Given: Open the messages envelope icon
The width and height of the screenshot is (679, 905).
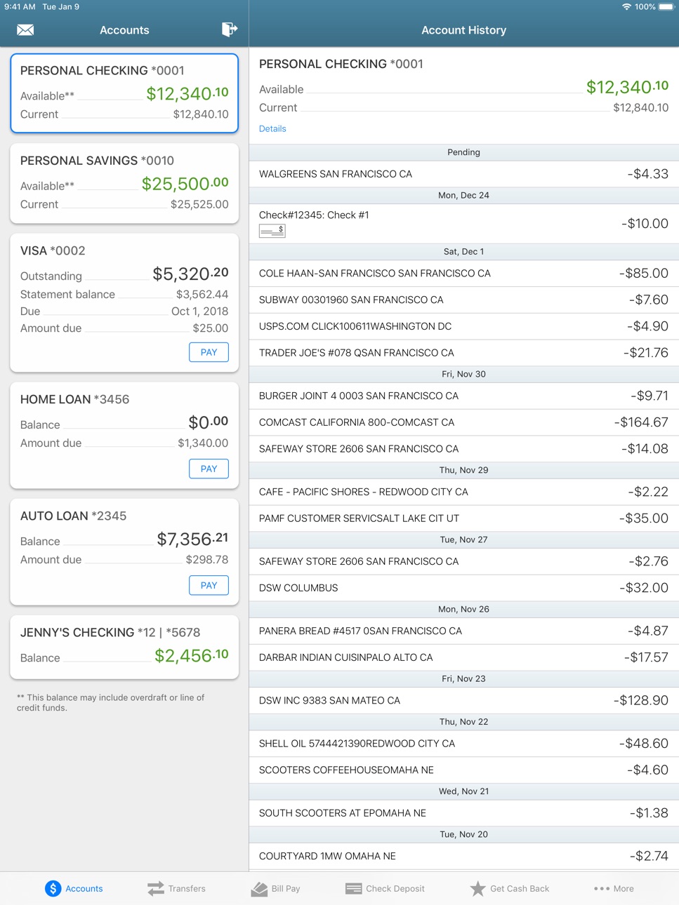Looking at the screenshot, I should coord(25,30).
